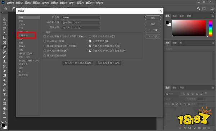The width and height of the screenshot is (216, 131).
Task: Click the 下一个(N) button
Action: pos(153,36)
